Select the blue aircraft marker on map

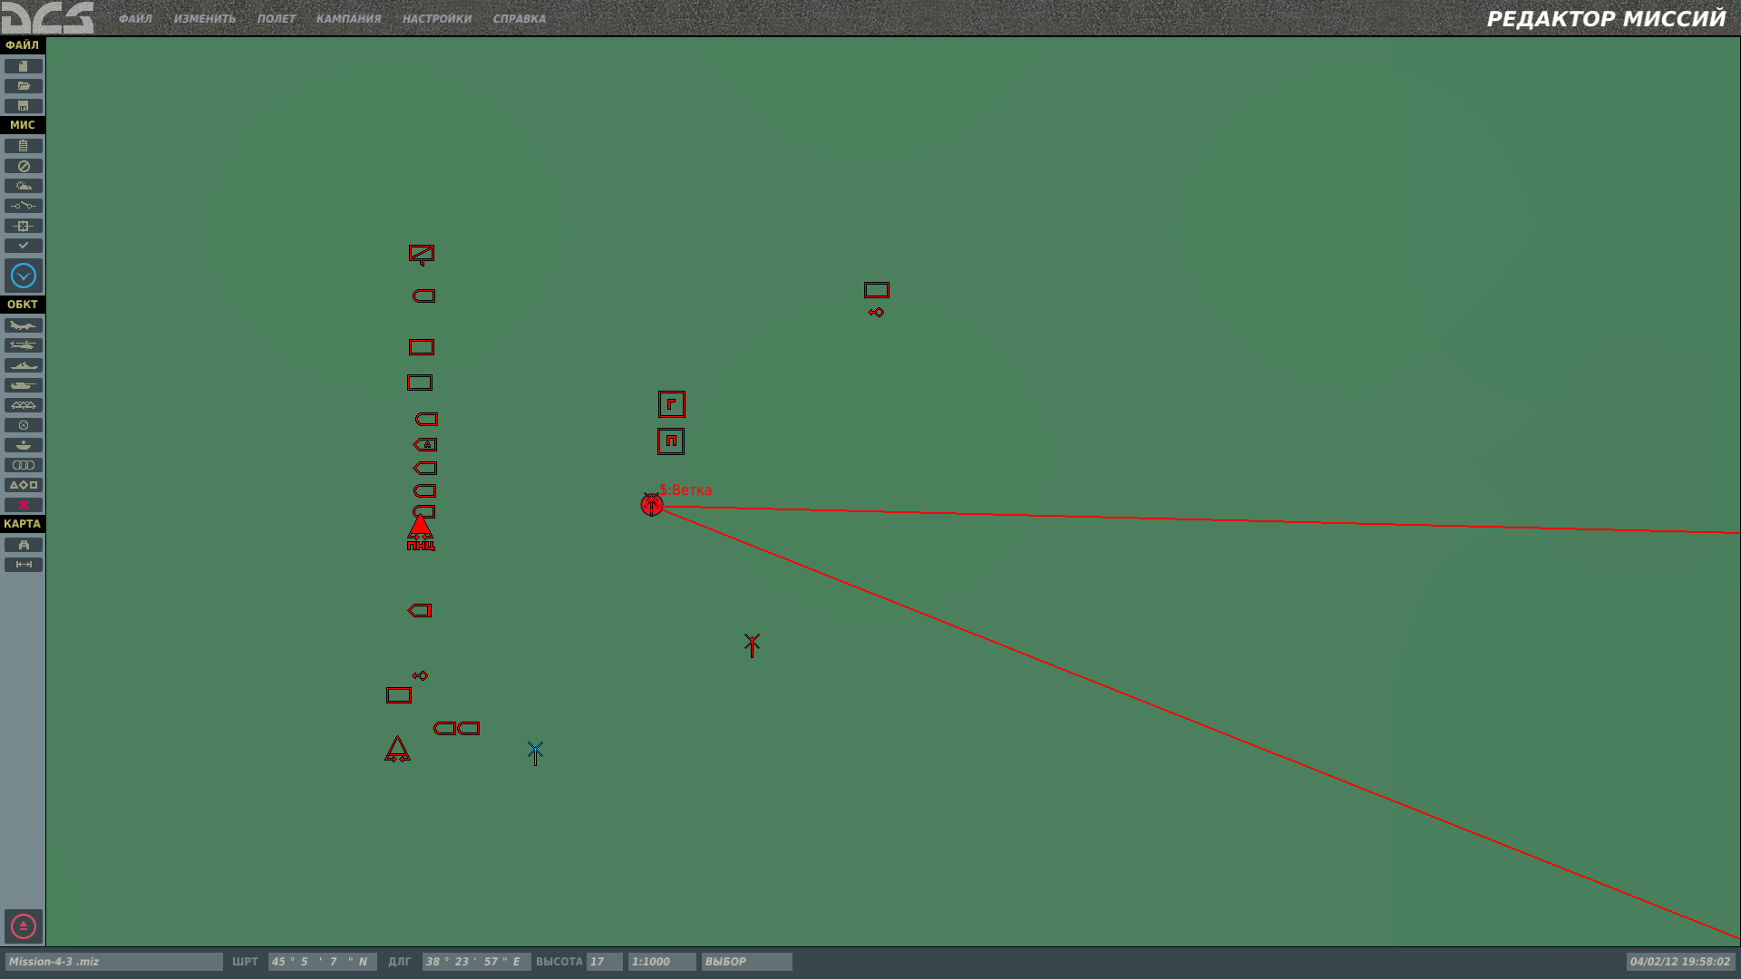pos(535,753)
